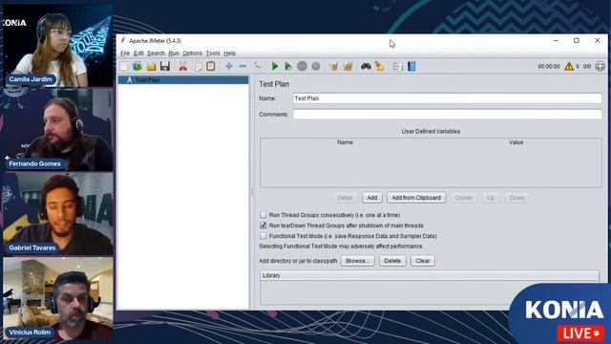The width and height of the screenshot is (611, 344).
Task: Click the remote engines icon at toolbar end
Action: point(600,66)
